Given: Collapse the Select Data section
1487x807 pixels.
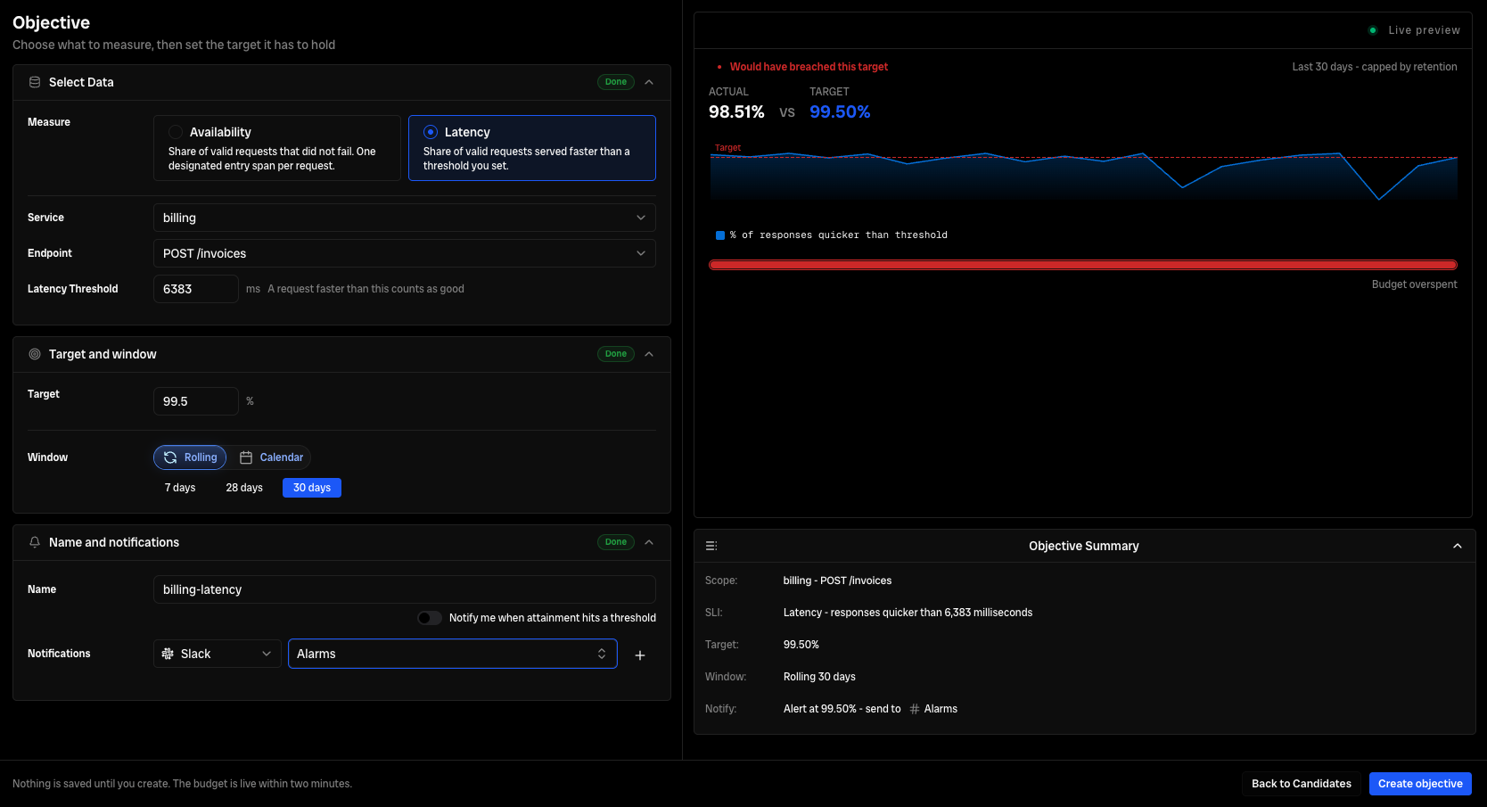Looking at the screenshot, I should coord(649,82).
